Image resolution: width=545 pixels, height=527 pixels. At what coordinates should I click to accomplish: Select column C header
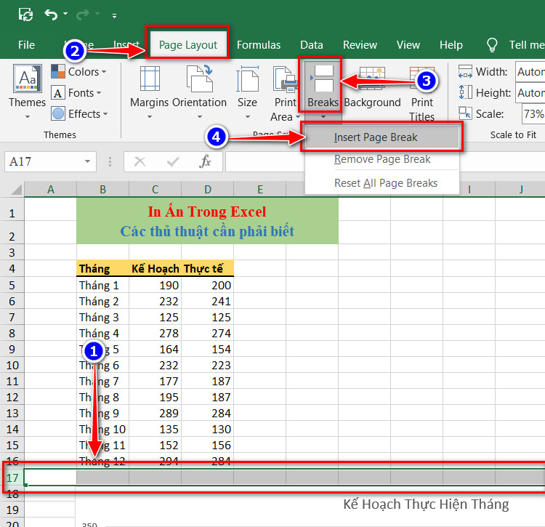[x=155, y=190]
